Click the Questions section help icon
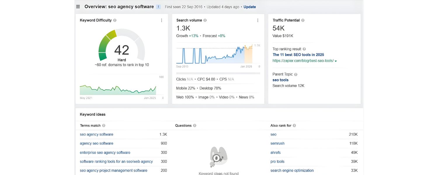The height and width of the screenshot is (175, 438). click(194, 125)
